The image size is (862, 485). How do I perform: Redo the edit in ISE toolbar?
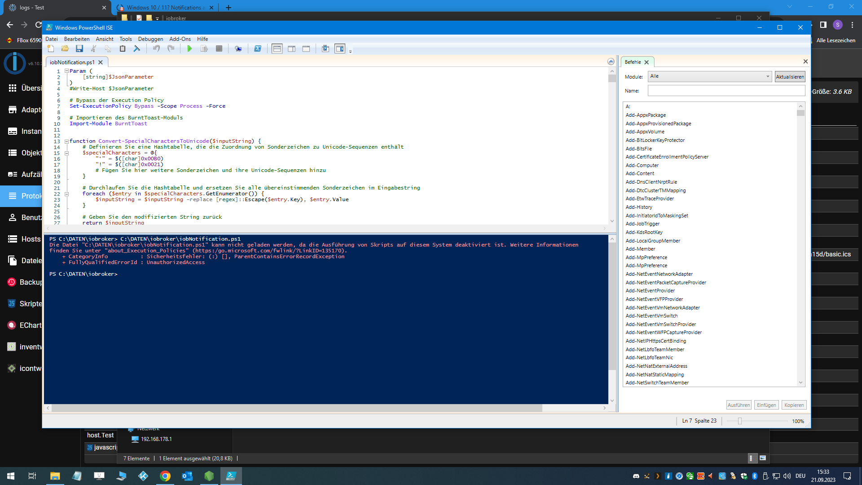point(171,48)
